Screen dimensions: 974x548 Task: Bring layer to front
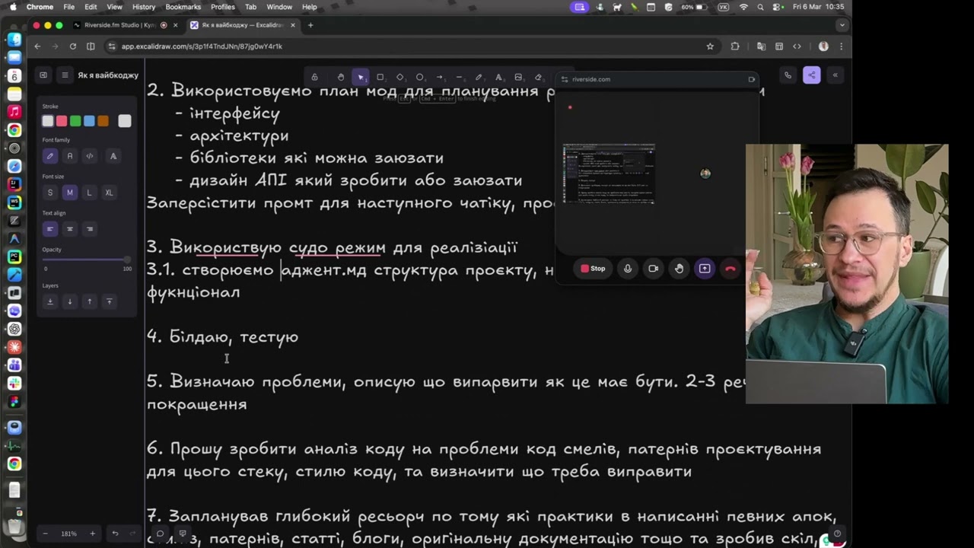(x=109, y=301)
